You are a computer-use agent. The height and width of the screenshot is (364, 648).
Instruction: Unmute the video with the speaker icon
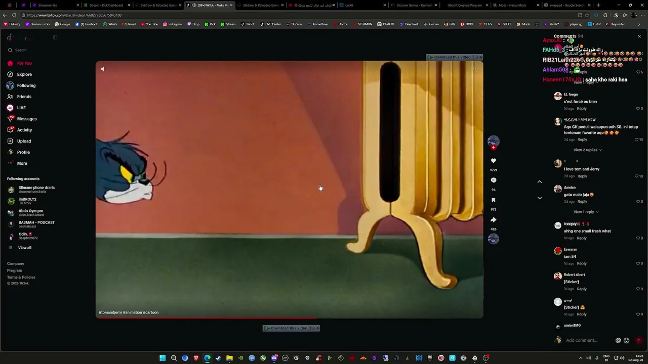[103, 69]
